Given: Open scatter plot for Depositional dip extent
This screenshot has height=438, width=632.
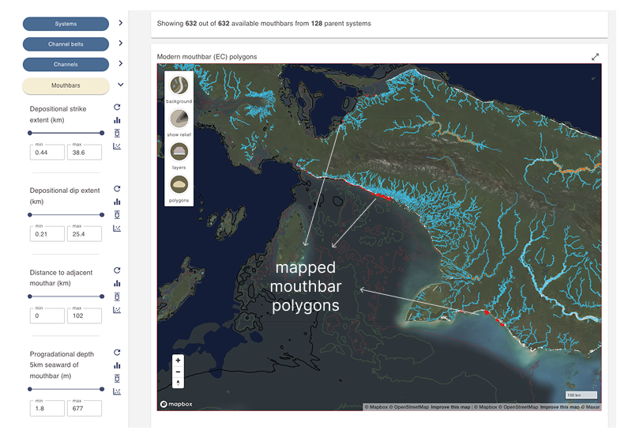Looking at the screenshot, I should [x=117, y=228].
